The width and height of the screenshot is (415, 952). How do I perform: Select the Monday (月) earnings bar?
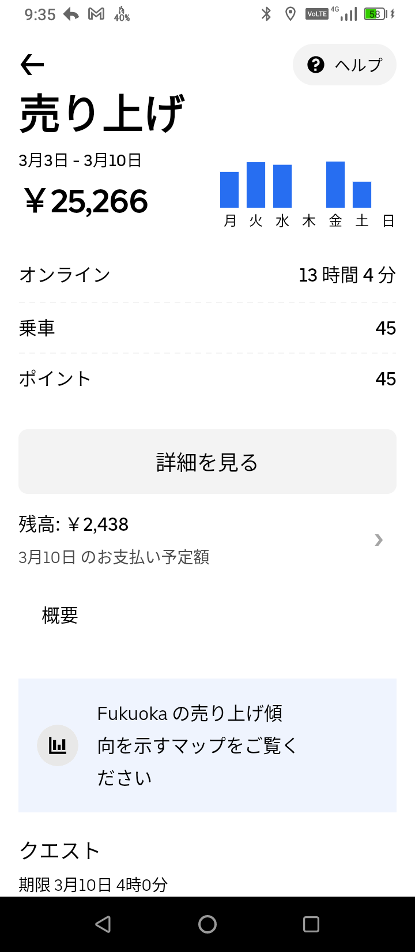coord(229,190)
